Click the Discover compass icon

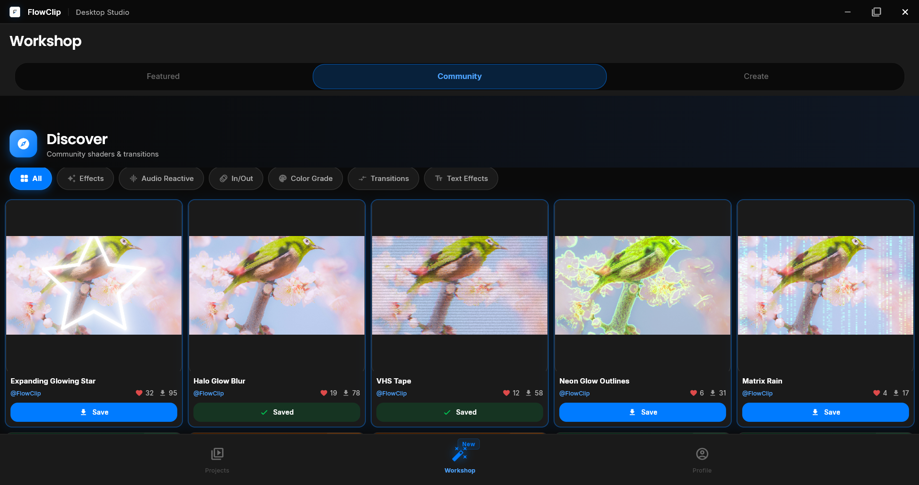point(23,144)
